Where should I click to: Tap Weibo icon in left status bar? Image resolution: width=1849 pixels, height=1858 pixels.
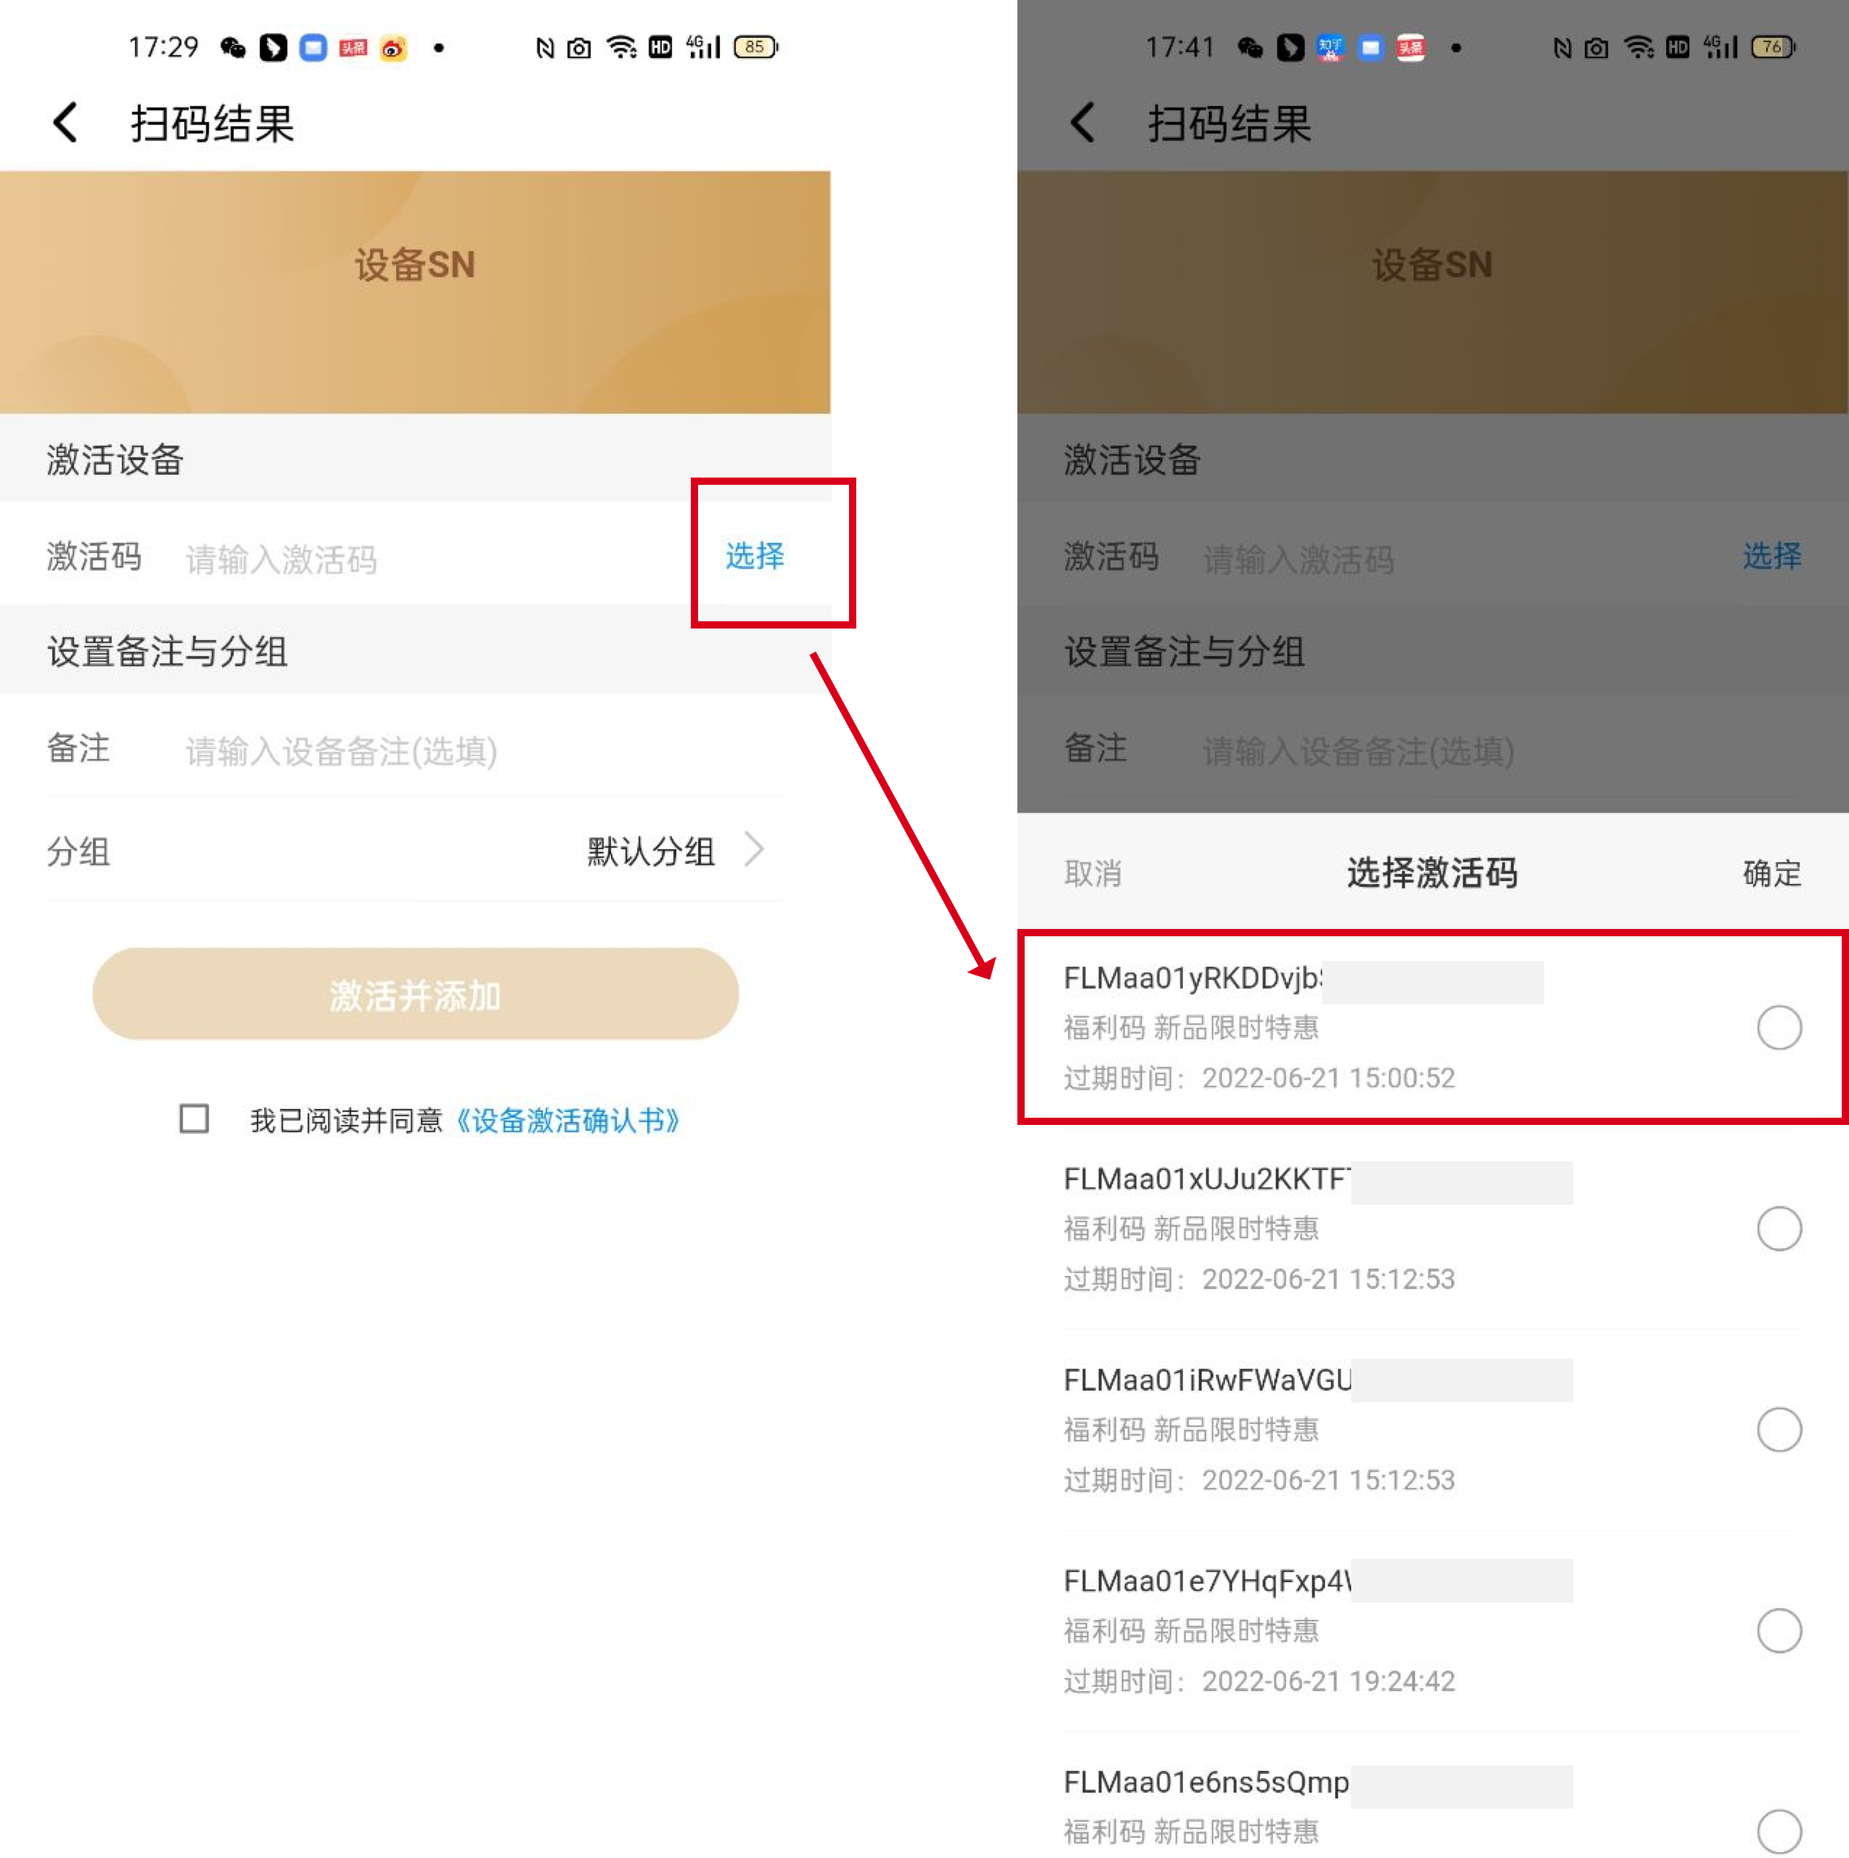pyautogui.click(x=393, y=47)
